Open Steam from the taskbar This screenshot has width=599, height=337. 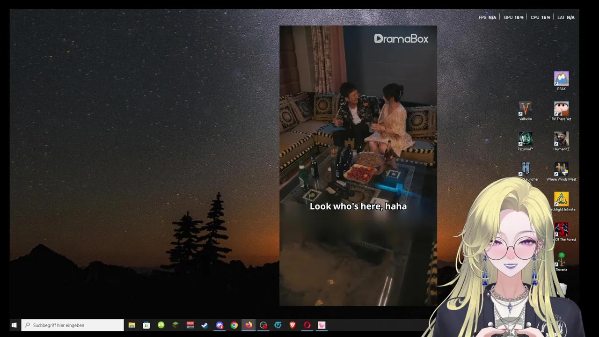pyautogui.click(x=205, y=325)
